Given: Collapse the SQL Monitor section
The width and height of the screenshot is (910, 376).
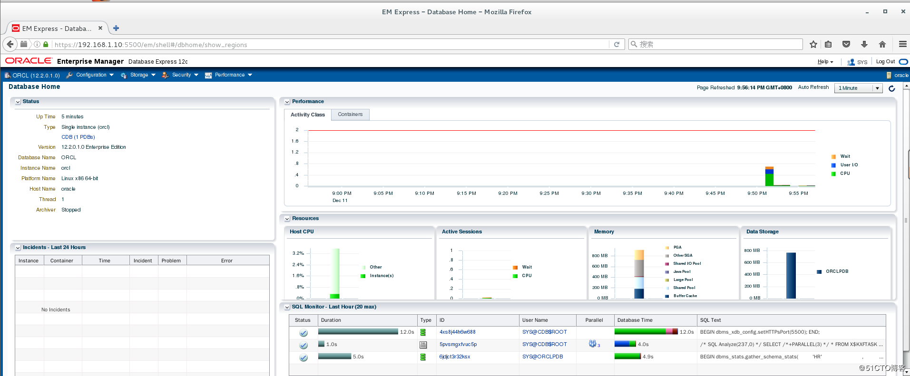Looking at the screenshot, I should pyautogui.click(x=287, y=307).
